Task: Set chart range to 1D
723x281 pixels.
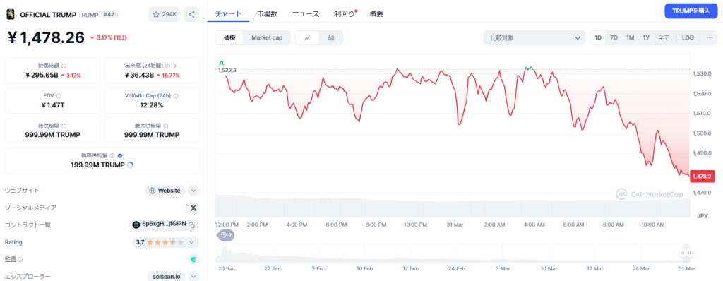Action: [598, 38]
